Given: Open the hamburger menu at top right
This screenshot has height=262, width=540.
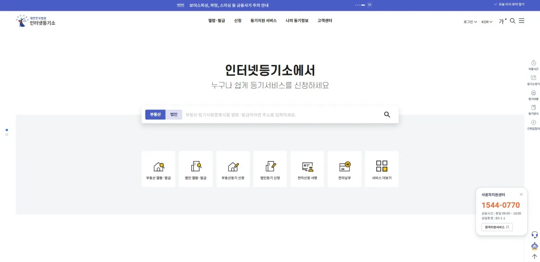Looking at the screenshot, I should pyautogui.click(x=522, y=21).
